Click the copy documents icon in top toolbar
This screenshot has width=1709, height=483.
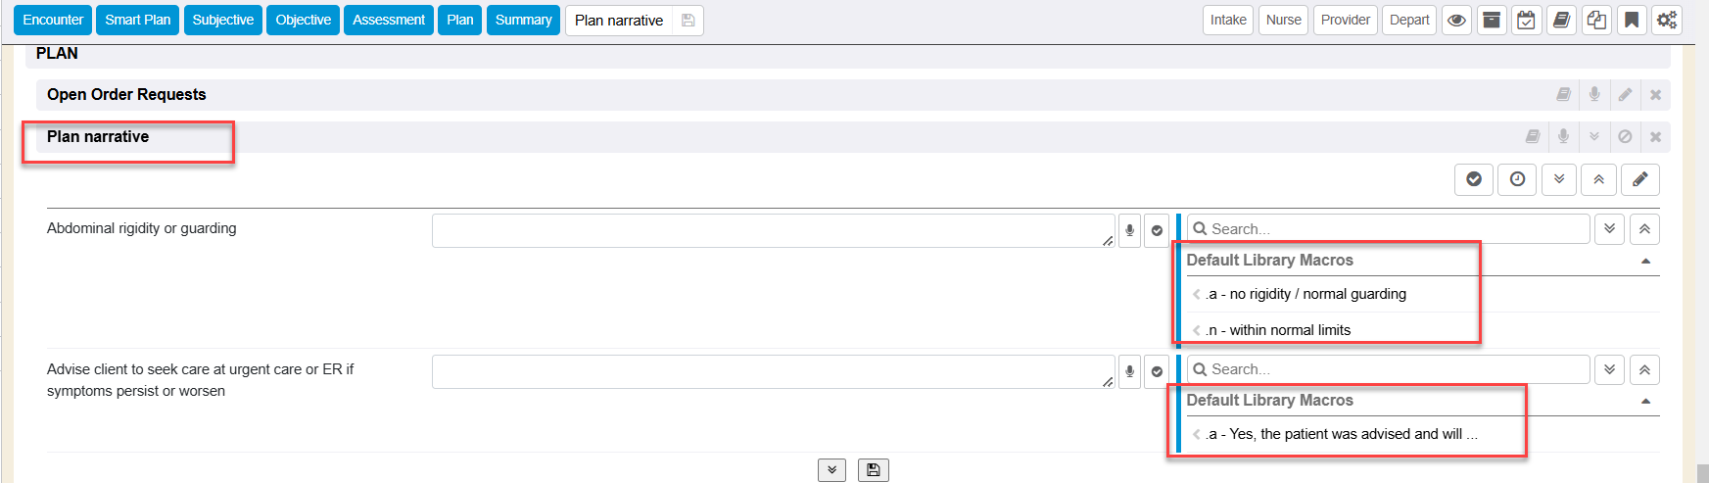point(1596,21)
